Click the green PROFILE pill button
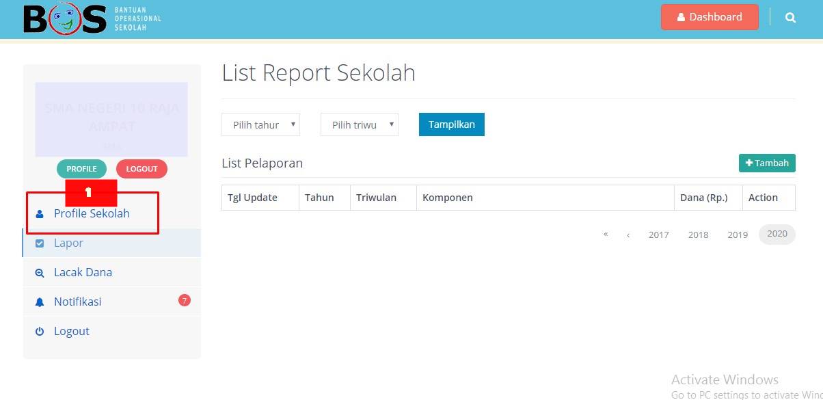The height and width of the screenshot is (400, 823). click(x=81, y=169)
